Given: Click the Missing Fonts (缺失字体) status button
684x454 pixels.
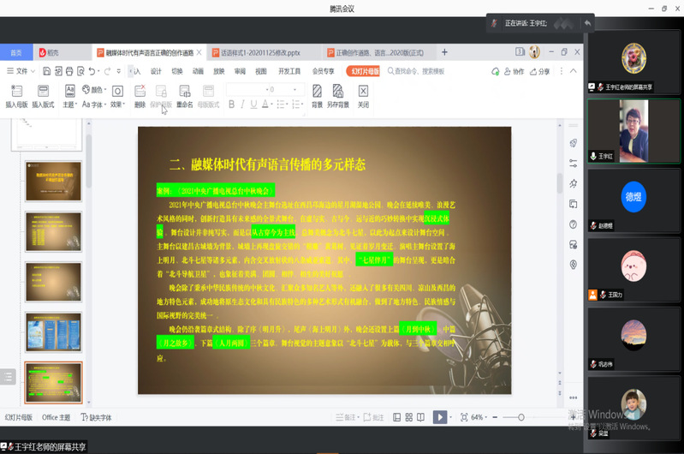Looking at the screenshot, I should (96, 418).
